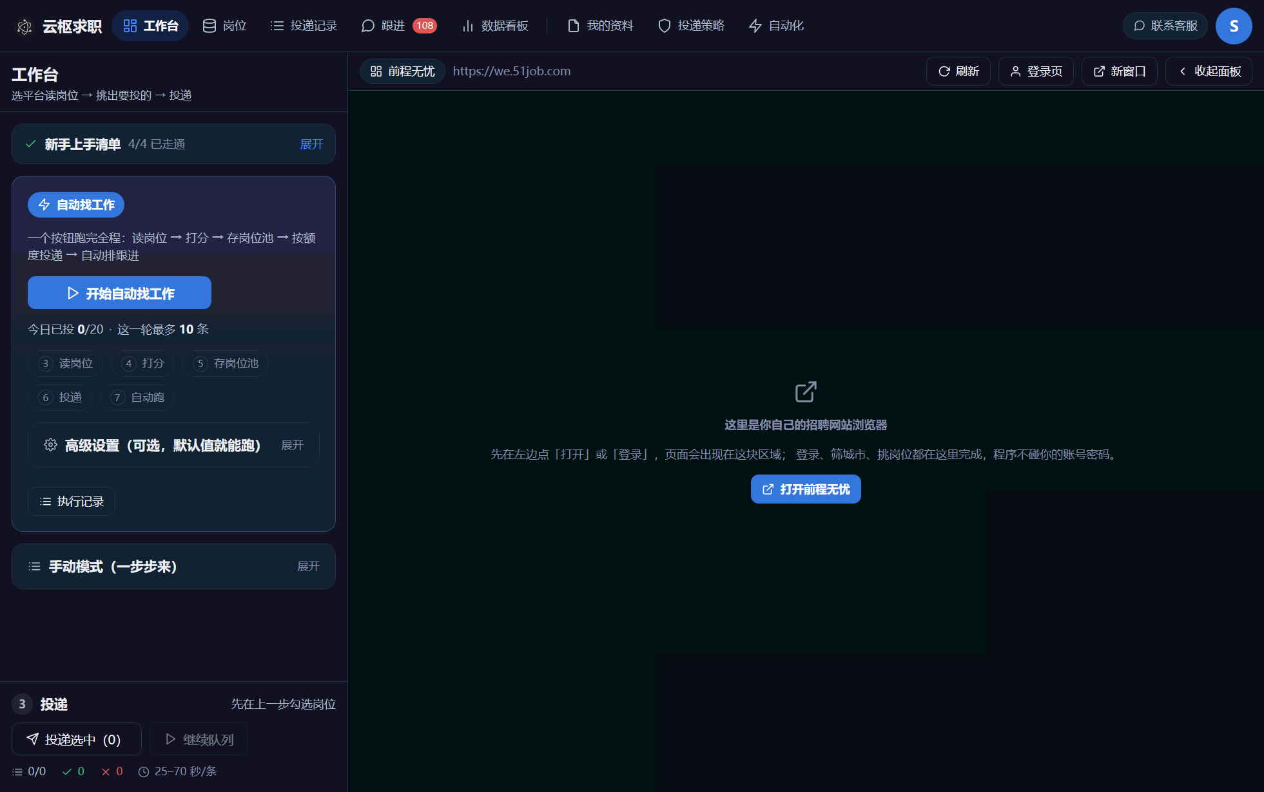Open the user avatar S menu

pos(1234,26)
